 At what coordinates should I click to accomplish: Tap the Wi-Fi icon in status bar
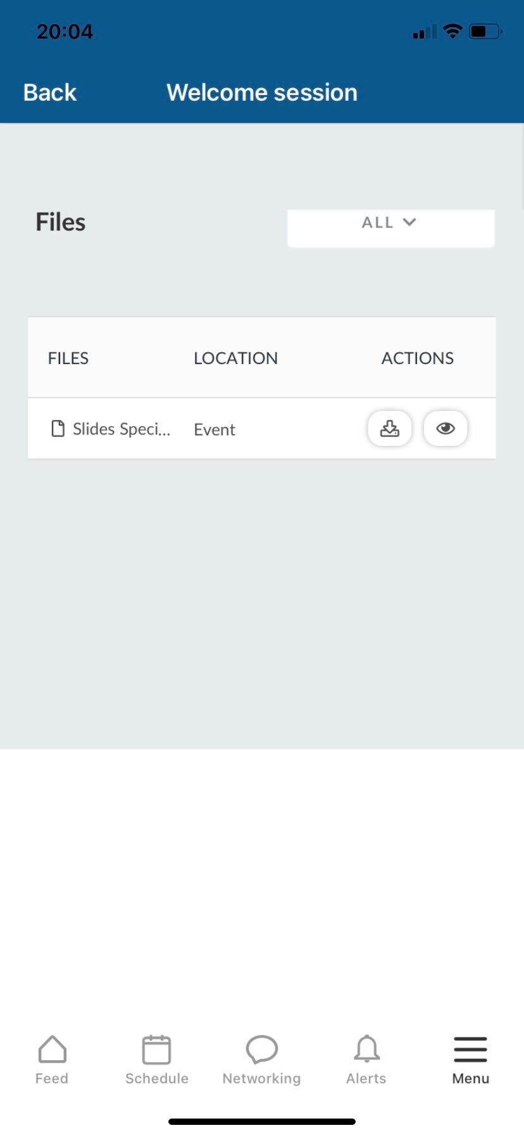452,31
